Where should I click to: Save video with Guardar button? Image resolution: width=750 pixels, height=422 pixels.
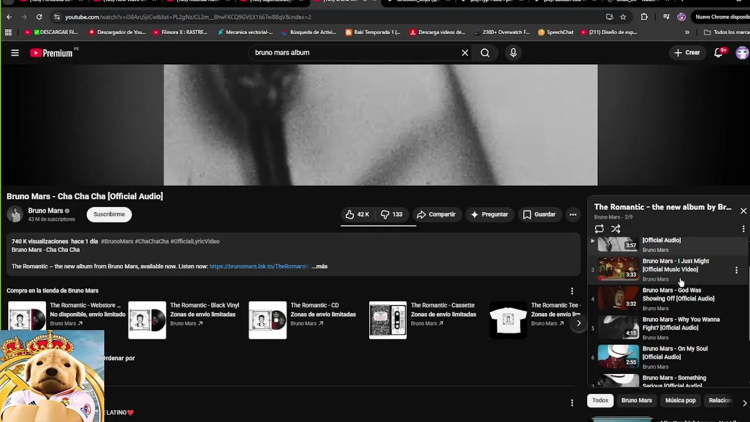[x=539, y=215]
